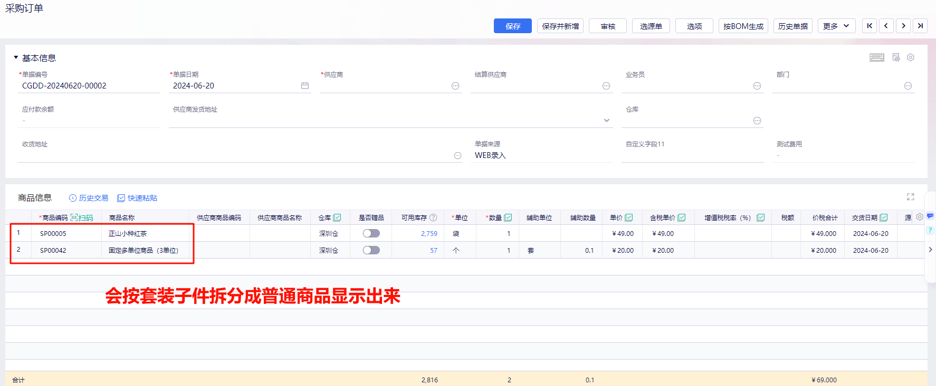
Task: Open the 仓库 lookup icon in 基本信息
Action: (x=757, y=121)
